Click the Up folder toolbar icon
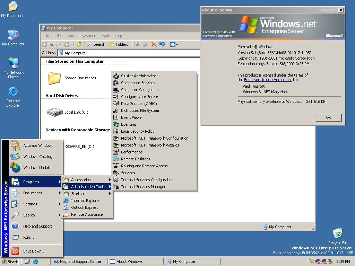 tap(79, 44)
